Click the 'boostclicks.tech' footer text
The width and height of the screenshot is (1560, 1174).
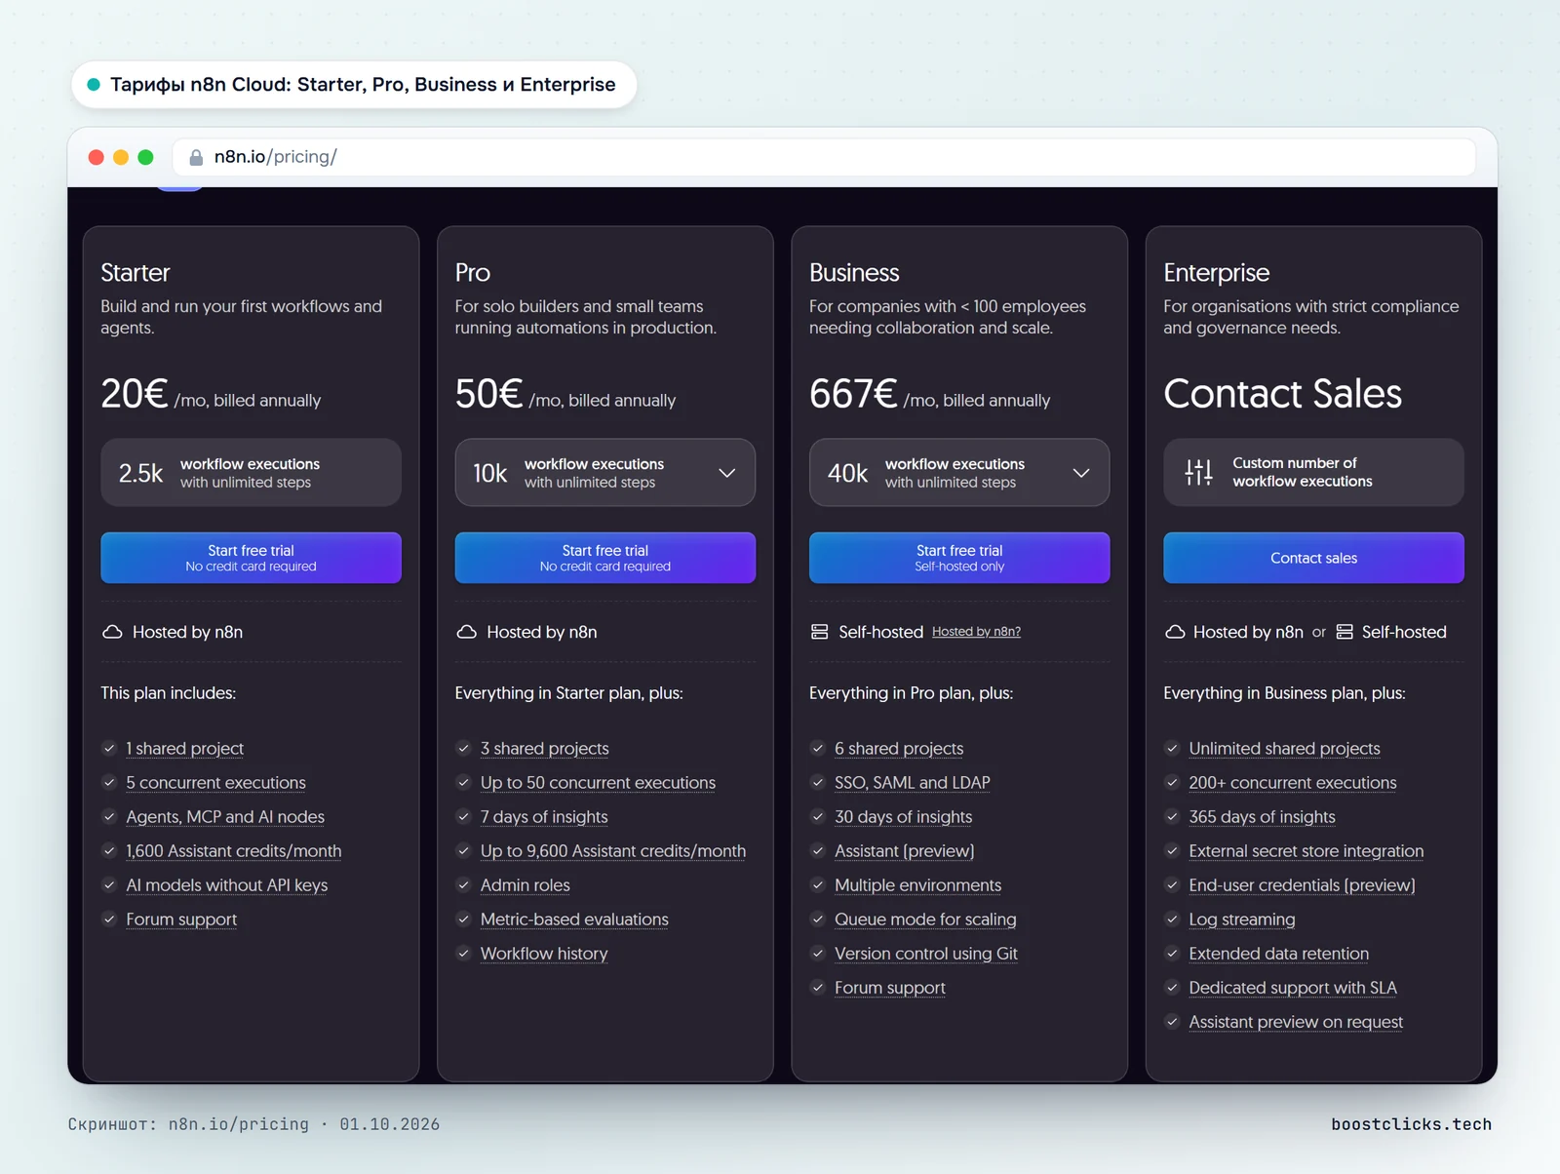point(1411,1124)
